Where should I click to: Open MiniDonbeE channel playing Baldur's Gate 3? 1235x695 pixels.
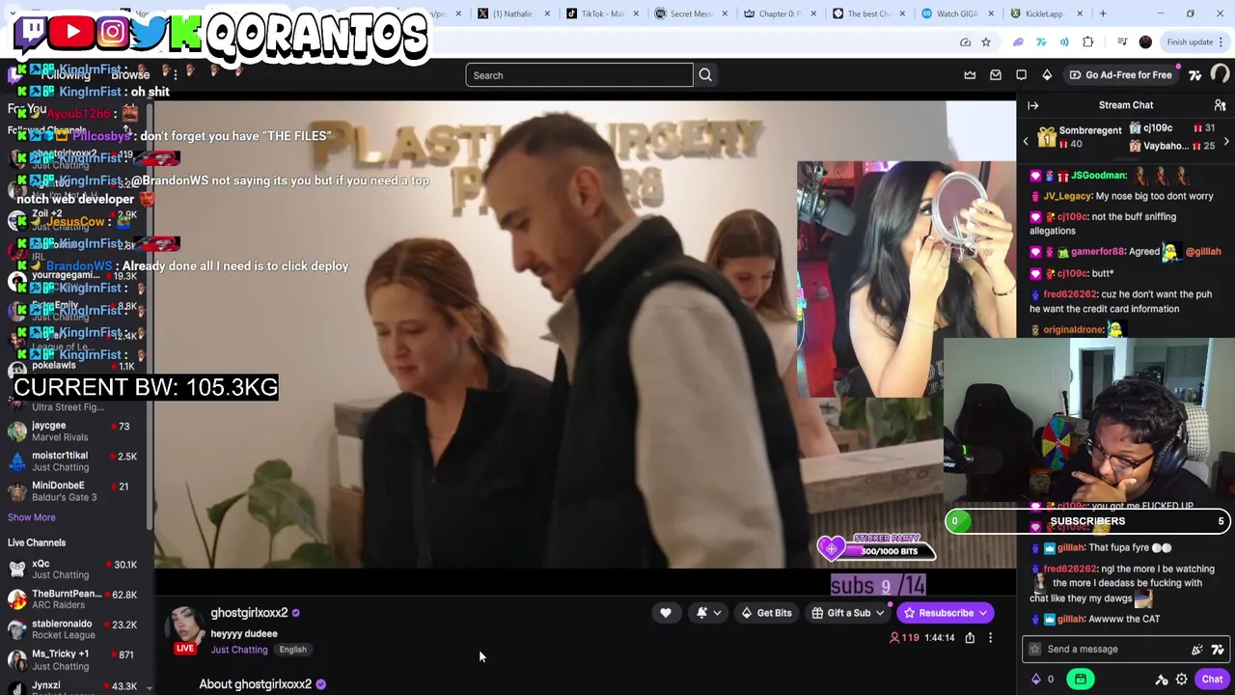tap(75, 491)
